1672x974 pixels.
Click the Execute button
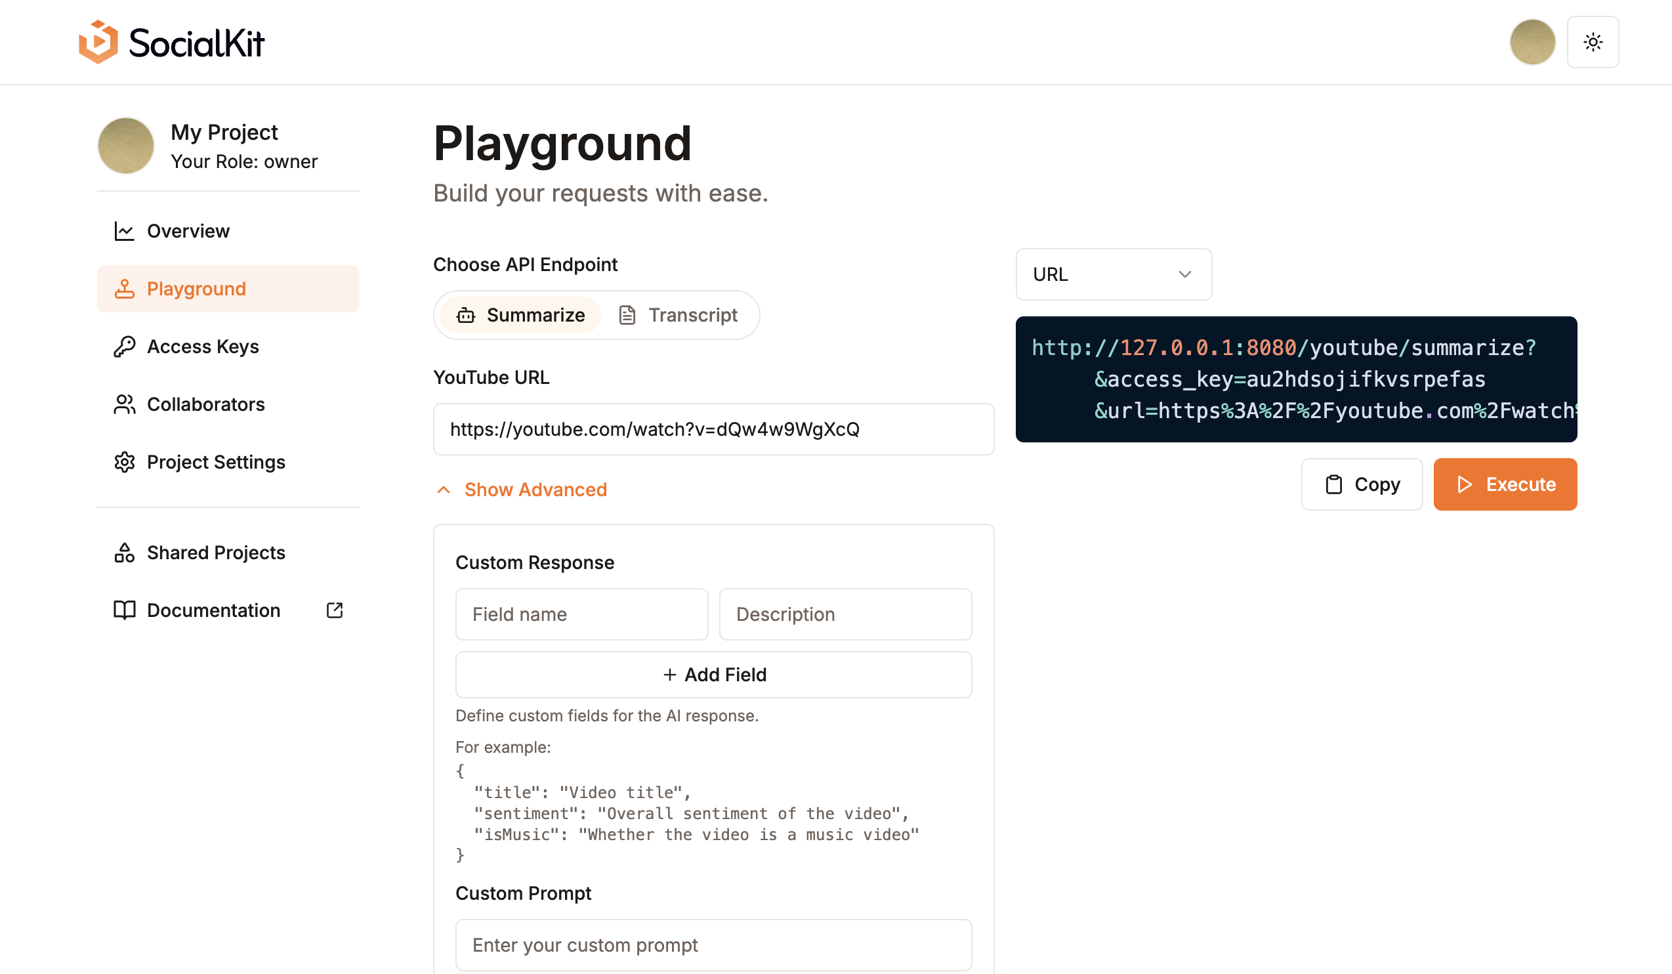pyautogui.click(x=1505, y=484)
